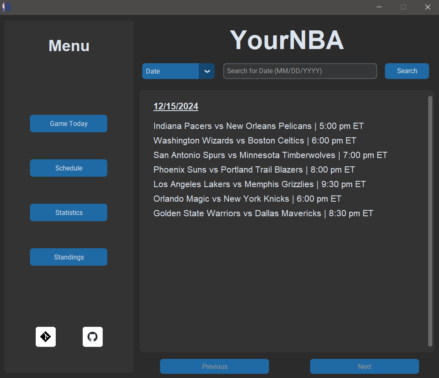Go to Next schedule page
This screenshot has height=378, width=439.
coord(365,366)
